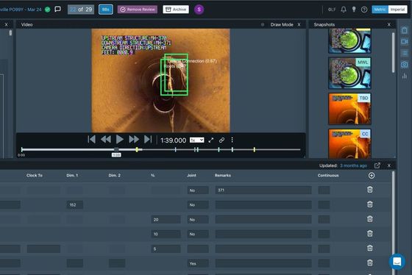Screen dimensions: 412x275
Task: Open the playback speed 1x dropdown
Action: point(197,140)
